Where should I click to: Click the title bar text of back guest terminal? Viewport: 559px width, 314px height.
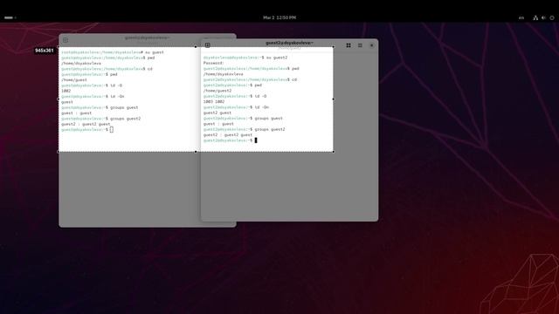[x=148, y=38]
